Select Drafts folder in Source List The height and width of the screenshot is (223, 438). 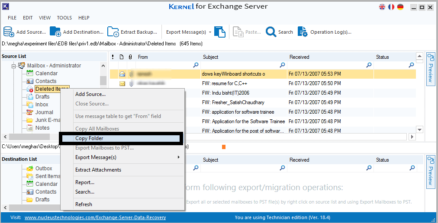click(x=42, y=97)
